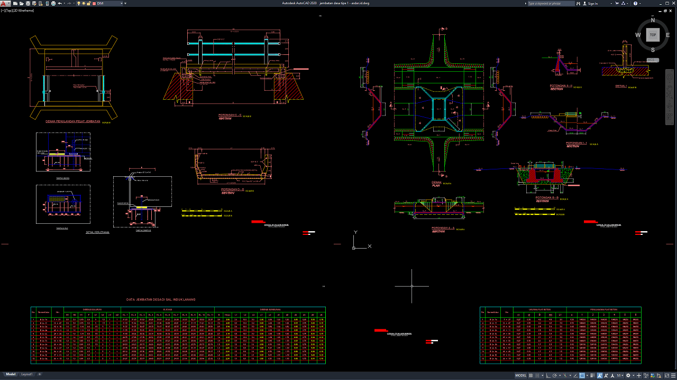Click Save to Web & Mobile icon
Image resolution: width=677 pixels, height=380 pixels.
tap(47, 3)
